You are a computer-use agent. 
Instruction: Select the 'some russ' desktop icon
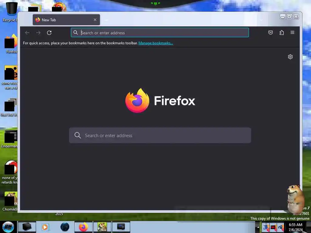click(x=10, y=77)
